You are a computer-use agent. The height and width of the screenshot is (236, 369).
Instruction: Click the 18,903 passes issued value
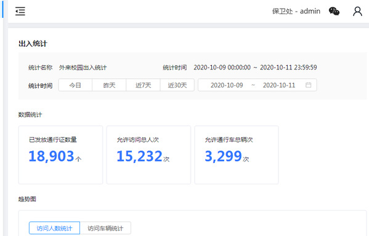51,156
